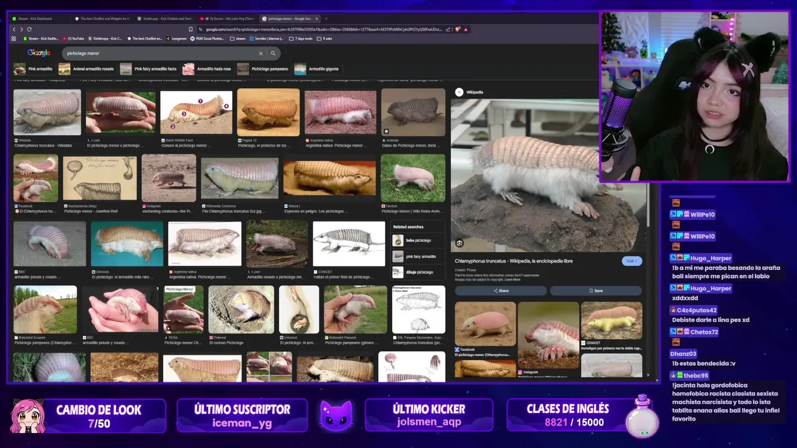Reload the Google search page
Image resolution: width=797 pixels, height=448 pixels.
(x=29, y=29)
